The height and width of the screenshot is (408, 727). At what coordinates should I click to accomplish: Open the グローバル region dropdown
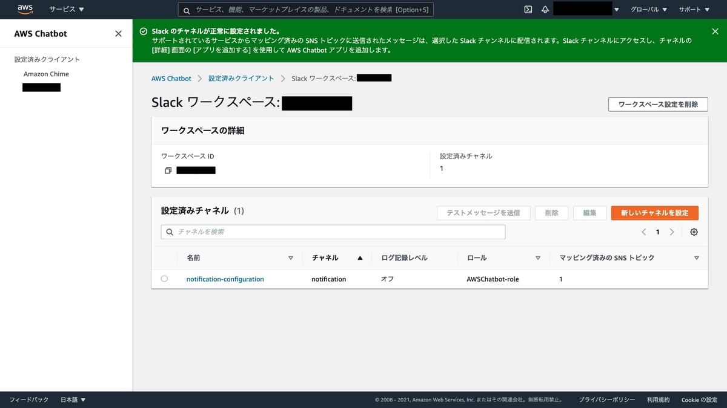point(649,10)
